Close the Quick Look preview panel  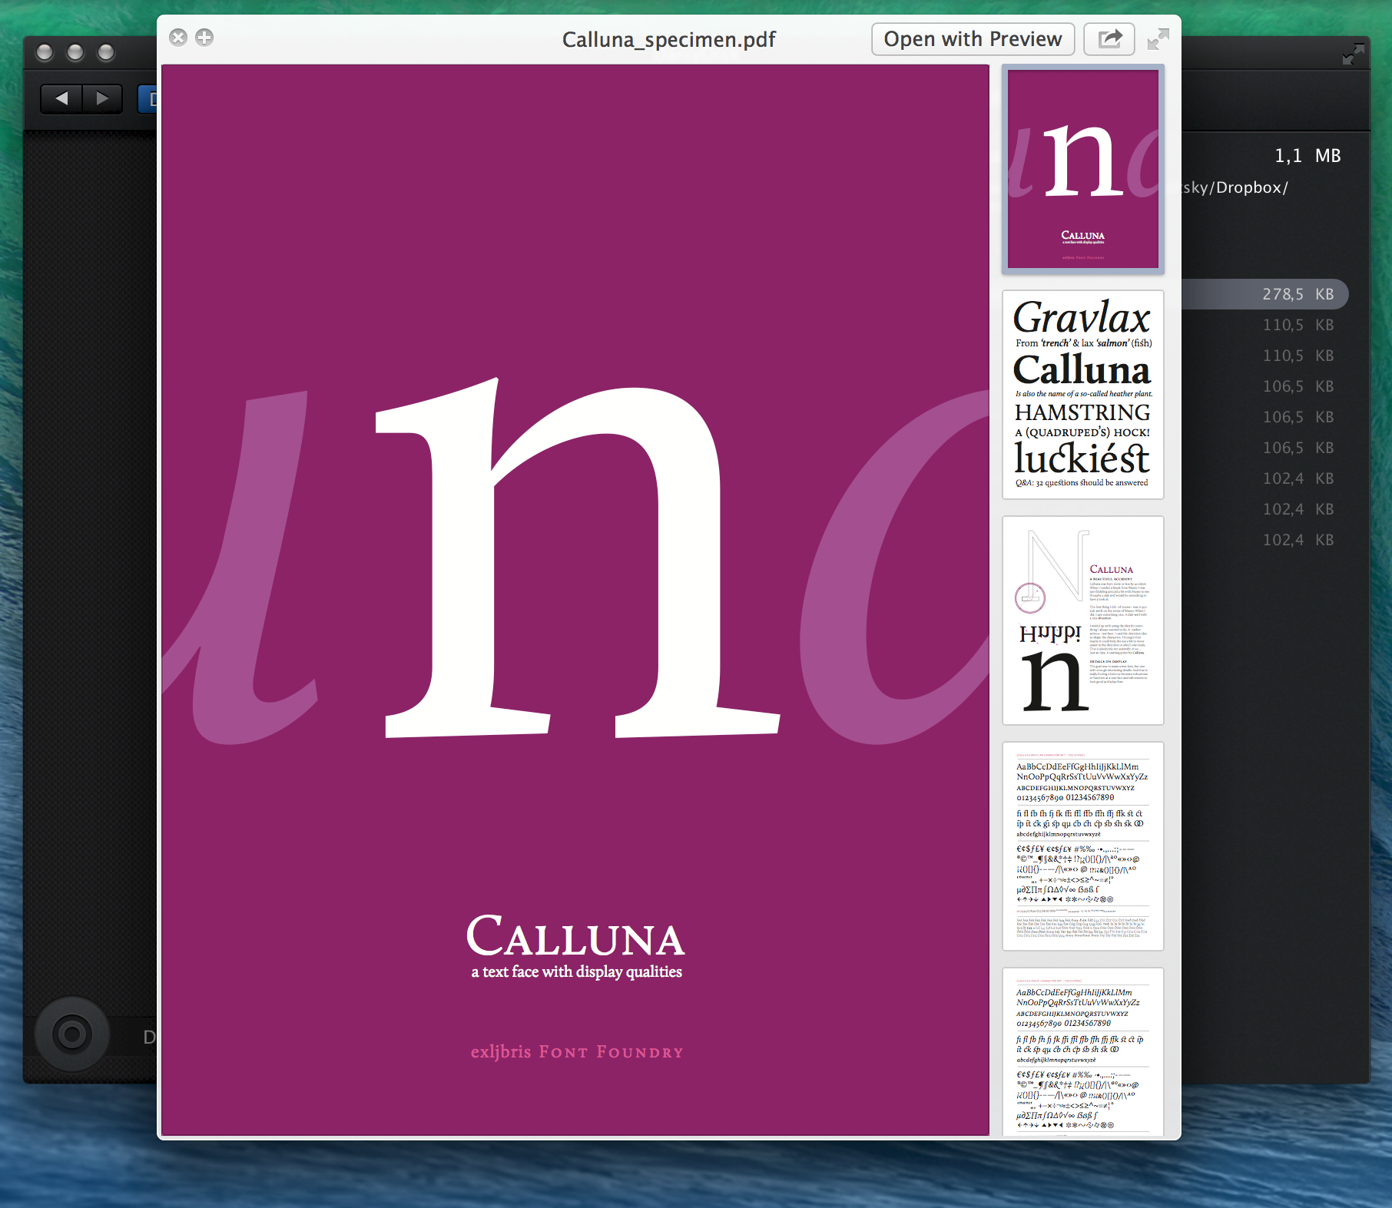click(178, 38)
